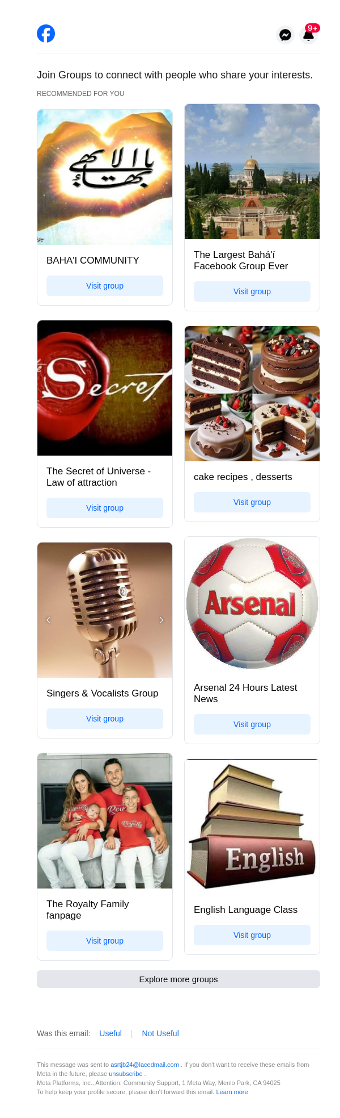
Task: Visit the cake recipes, desserts group
Action: pyautogui.click(x=252, y=502)
